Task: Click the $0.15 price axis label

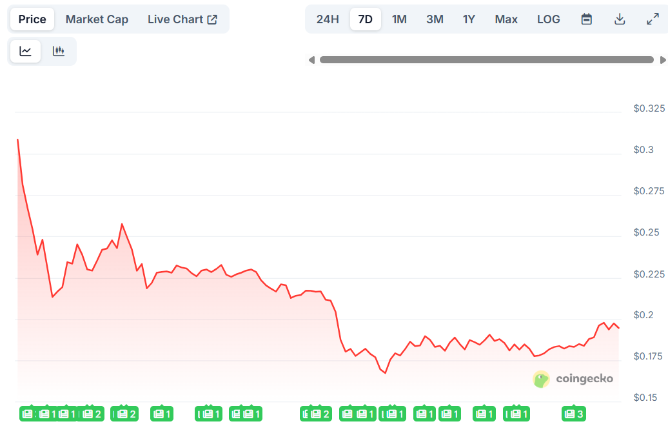Action: [645, 398]
